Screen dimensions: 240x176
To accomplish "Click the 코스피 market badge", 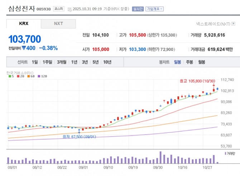I will click(58, 9).
